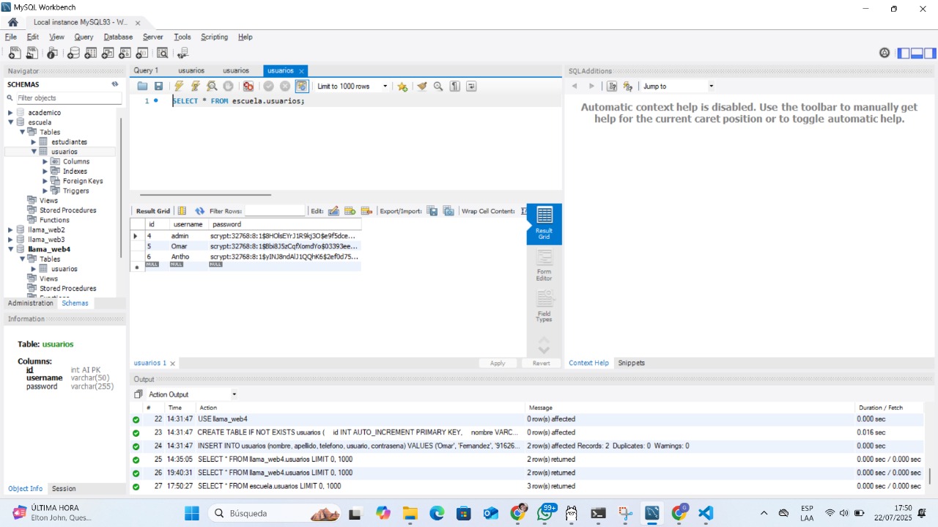Open the object inspector icon in main toolbar
This screenshot has width=938, height=527.
52,53
